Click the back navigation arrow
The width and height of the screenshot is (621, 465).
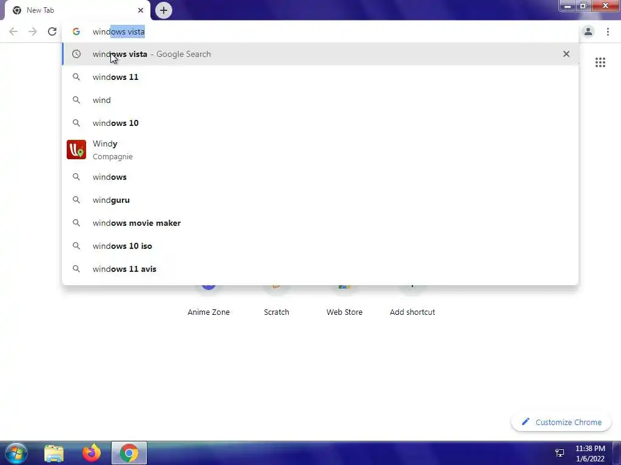13,31
